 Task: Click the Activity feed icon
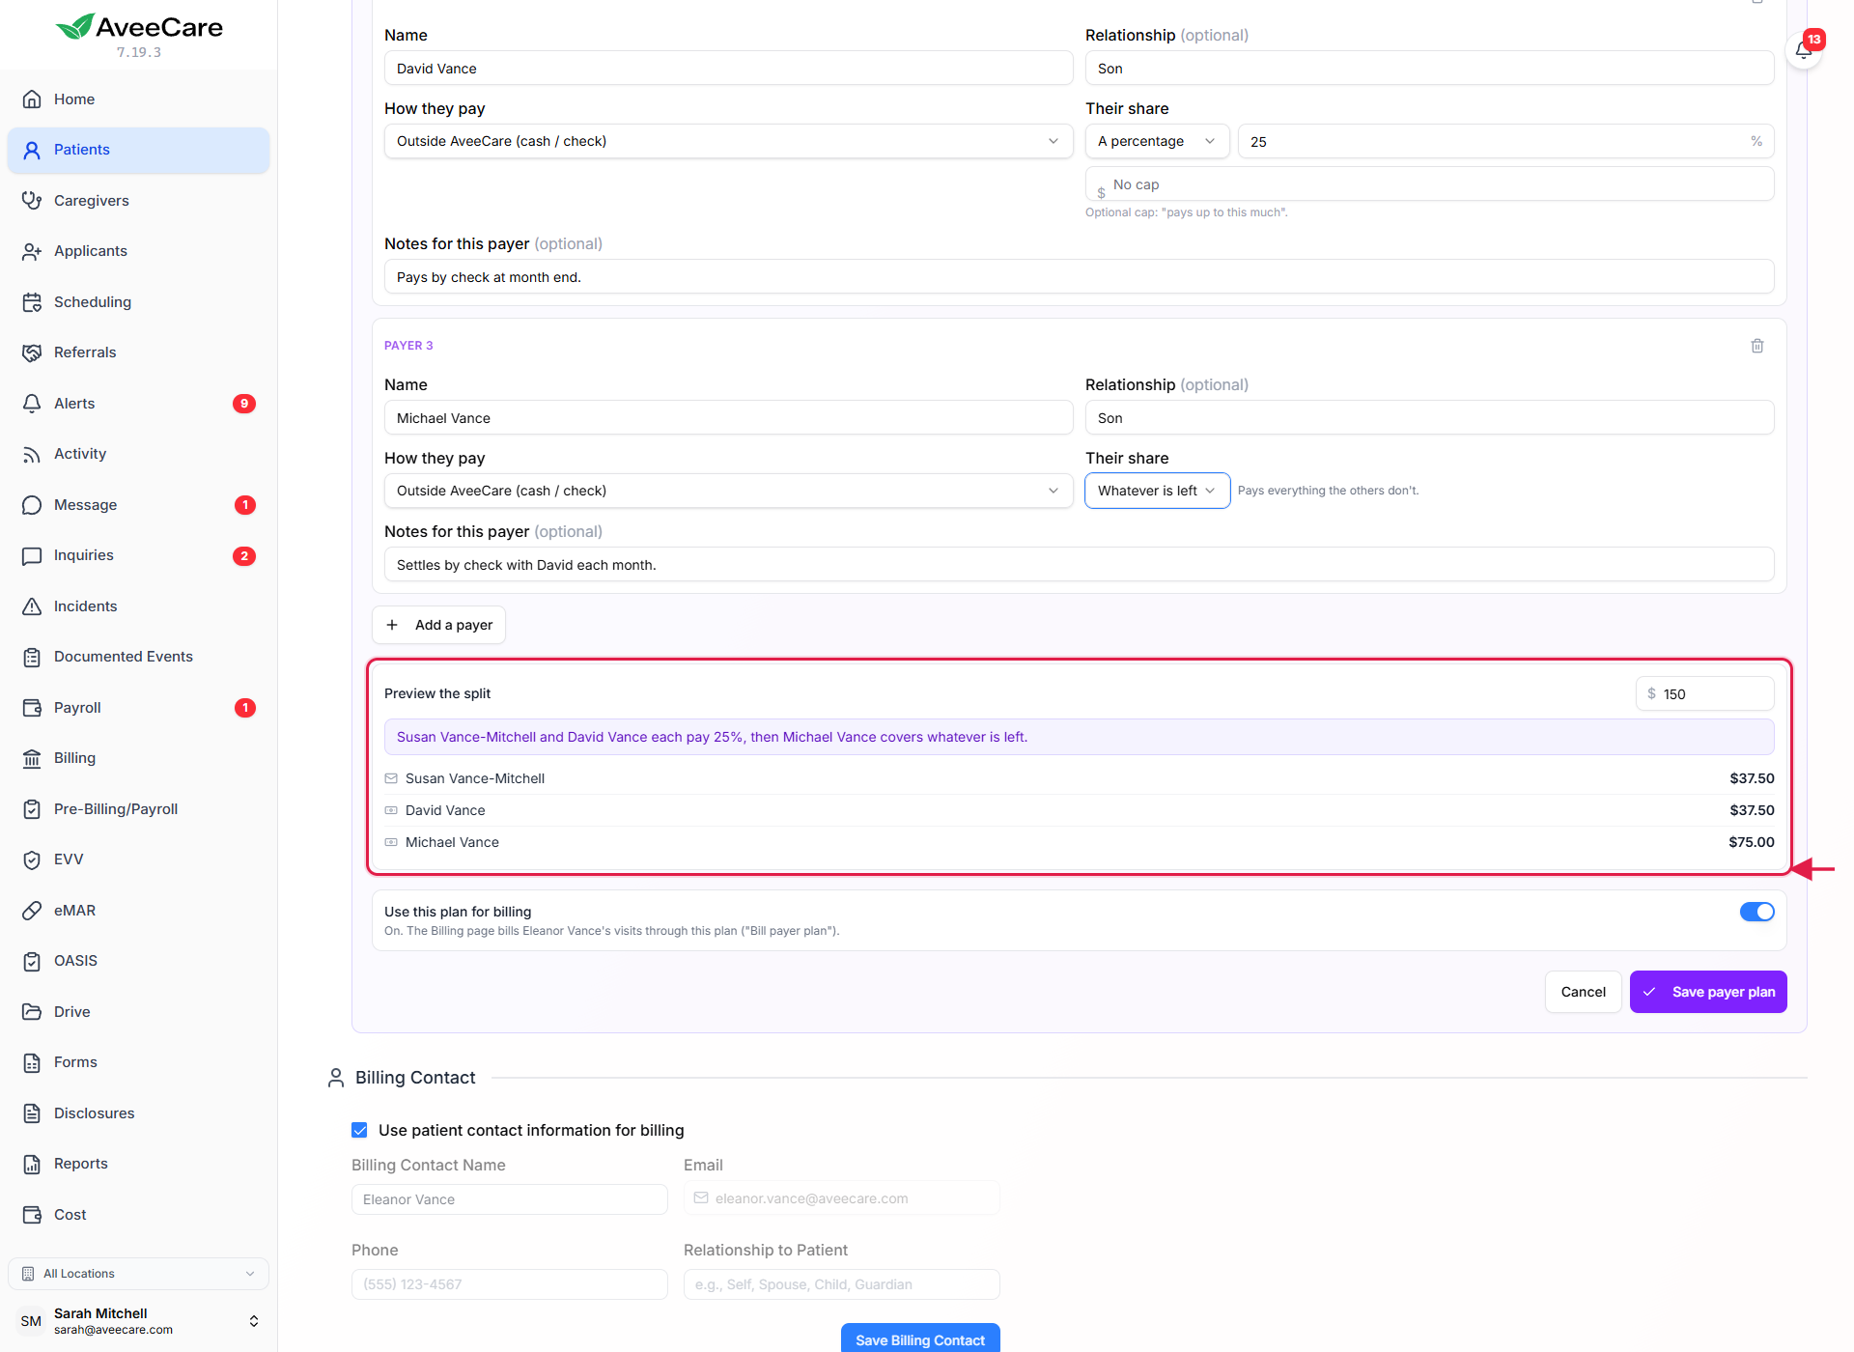[x=32, y=454]
